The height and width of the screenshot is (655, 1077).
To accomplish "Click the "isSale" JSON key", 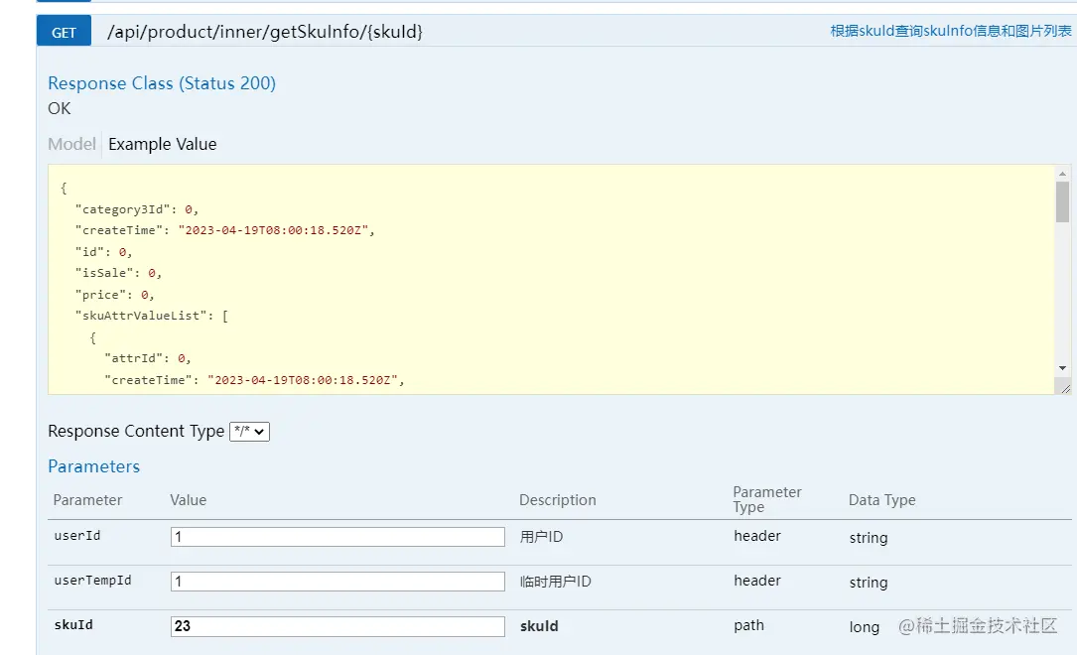I will (104, 273).
